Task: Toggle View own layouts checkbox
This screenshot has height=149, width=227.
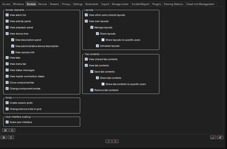Action: pyautogui.click(x=86, y=21)
